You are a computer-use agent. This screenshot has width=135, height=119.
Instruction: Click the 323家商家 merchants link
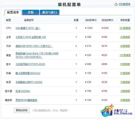tap(125, 28)
